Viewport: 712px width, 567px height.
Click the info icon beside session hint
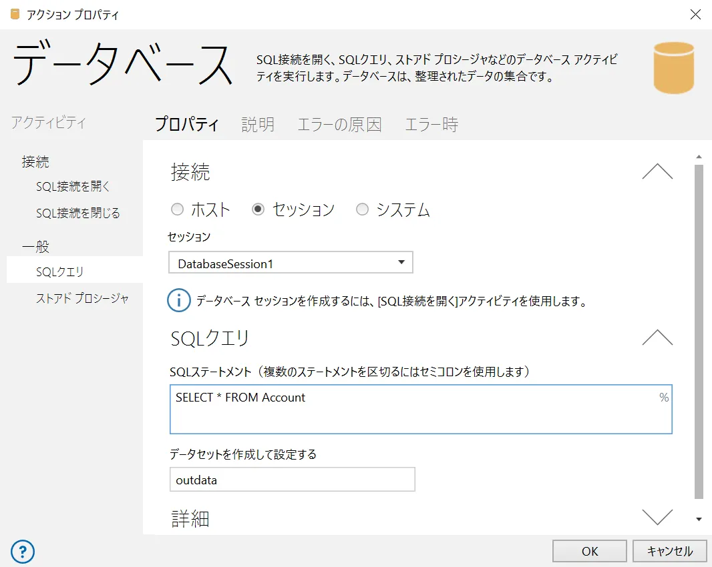[x=178, y=301]
